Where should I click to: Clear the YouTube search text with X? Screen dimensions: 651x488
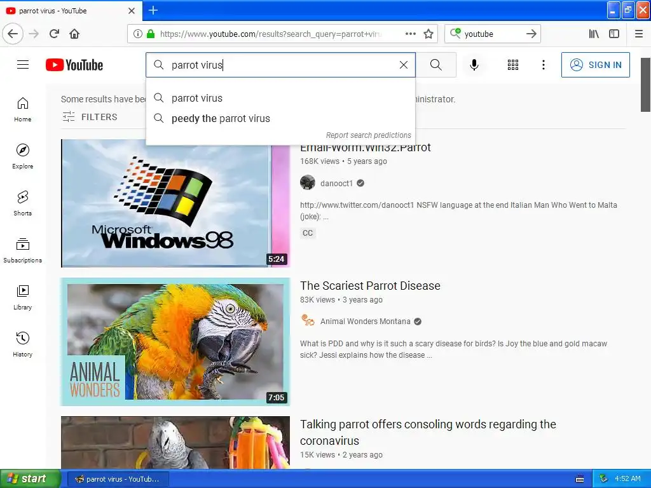tap(404, 65)
